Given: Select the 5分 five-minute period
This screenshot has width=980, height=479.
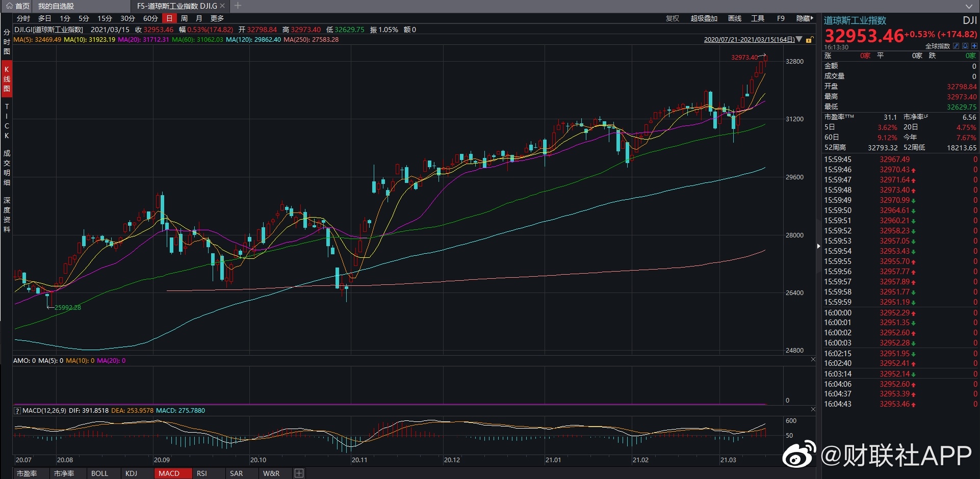Looking at the screenshot, I should pos(84,18).
